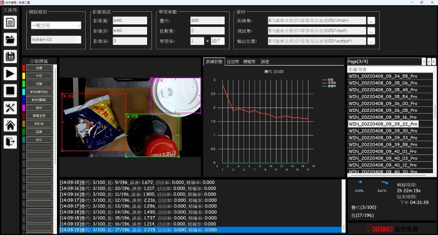438x235 pixels.
Task: Select image WIN_20220408_09_39_58_Pro
Action: (383, 144)
